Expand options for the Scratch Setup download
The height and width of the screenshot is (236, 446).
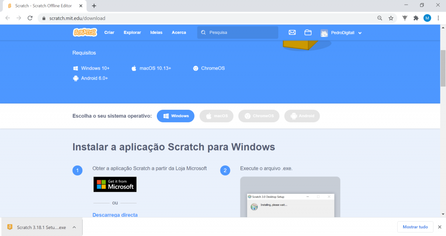pos(74,227)
